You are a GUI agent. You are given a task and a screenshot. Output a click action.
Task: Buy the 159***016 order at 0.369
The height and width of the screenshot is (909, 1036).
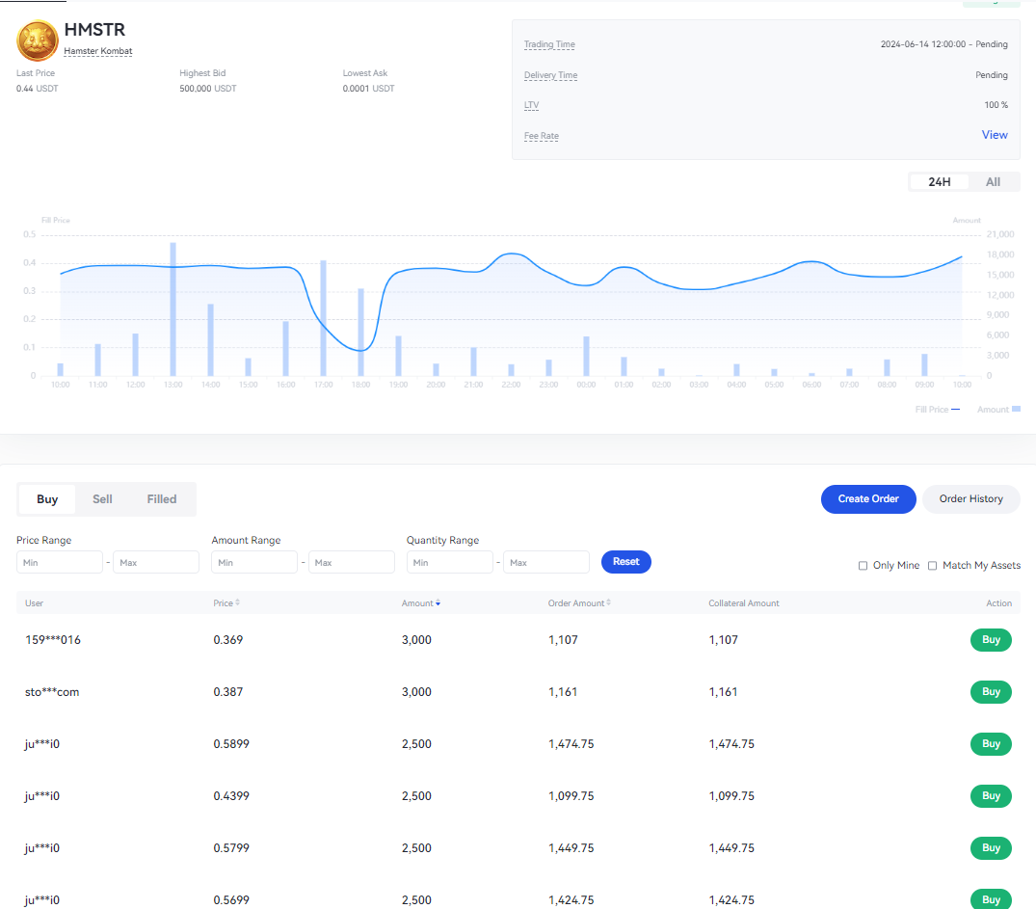point(991,640)
